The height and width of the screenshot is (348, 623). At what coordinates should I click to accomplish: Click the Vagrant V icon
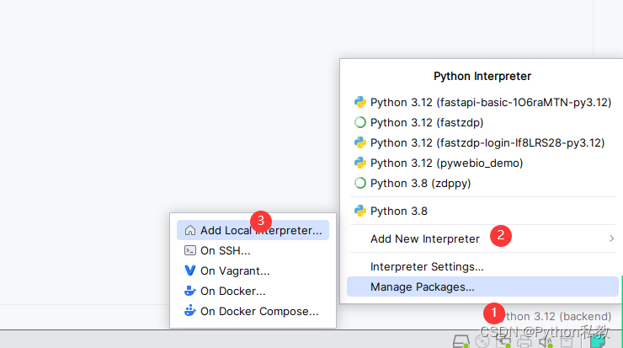(190, 270)
